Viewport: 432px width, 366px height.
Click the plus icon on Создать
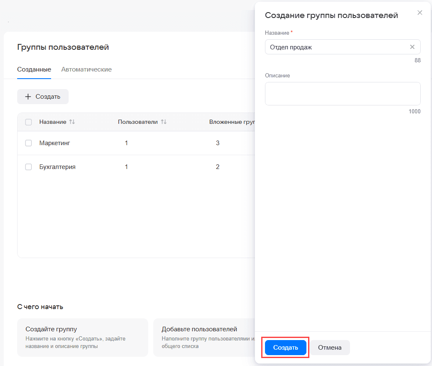28,97
